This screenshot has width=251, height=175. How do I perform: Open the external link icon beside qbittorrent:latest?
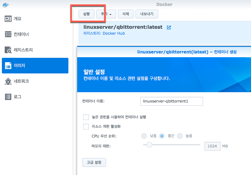click(x=169, y=27)
